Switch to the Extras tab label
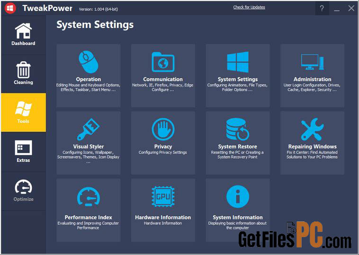The image size is (359, 255). point(23,160)
